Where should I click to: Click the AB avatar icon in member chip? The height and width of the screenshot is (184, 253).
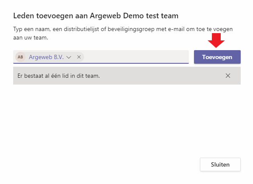tap(20, 57)
